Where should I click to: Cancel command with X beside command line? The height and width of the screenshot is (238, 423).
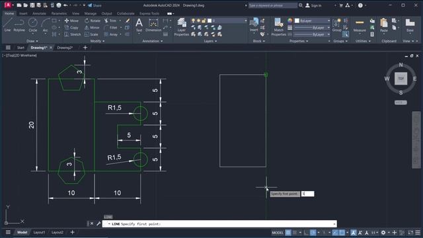(x=92, y=223)
